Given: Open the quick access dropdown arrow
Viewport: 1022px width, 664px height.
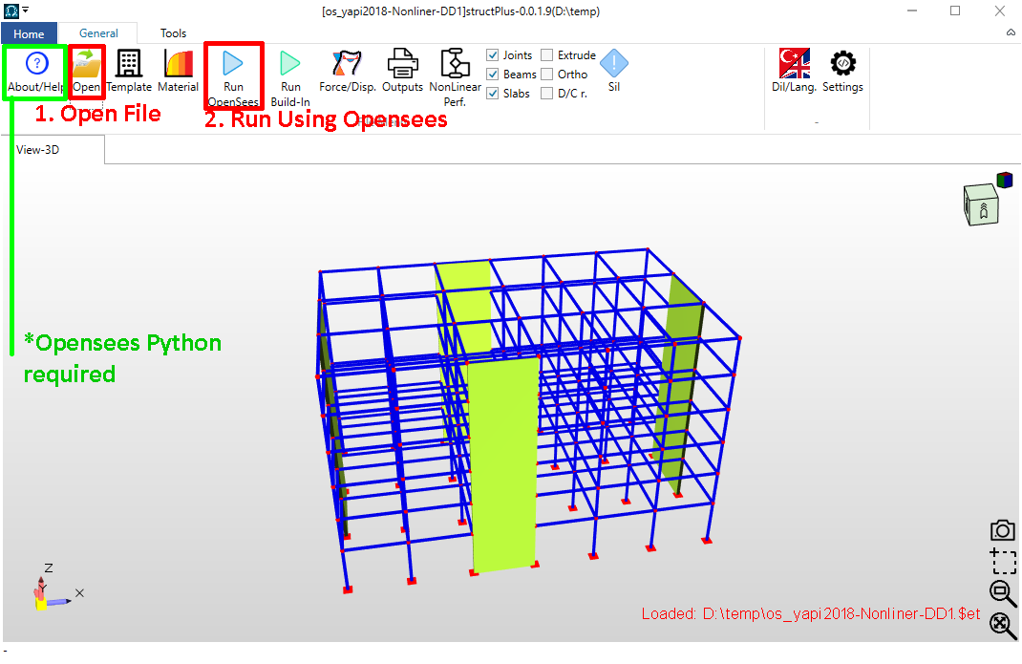Looking at the screenshot, I should pos(26,11).
